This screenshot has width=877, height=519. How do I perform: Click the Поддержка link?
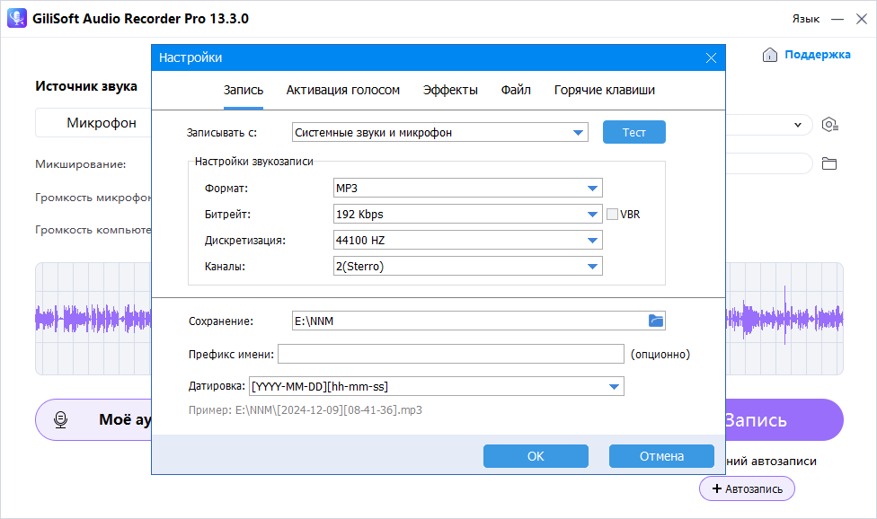click(817, 55)
